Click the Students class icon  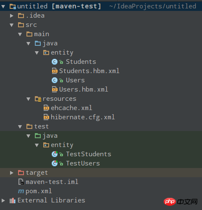coord(55,62)
